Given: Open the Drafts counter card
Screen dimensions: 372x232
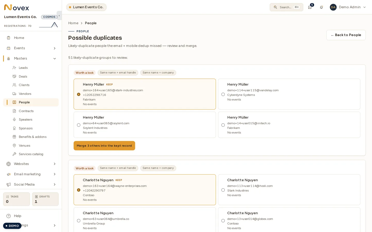Looking at the screenshot, I should pos(45,199).
